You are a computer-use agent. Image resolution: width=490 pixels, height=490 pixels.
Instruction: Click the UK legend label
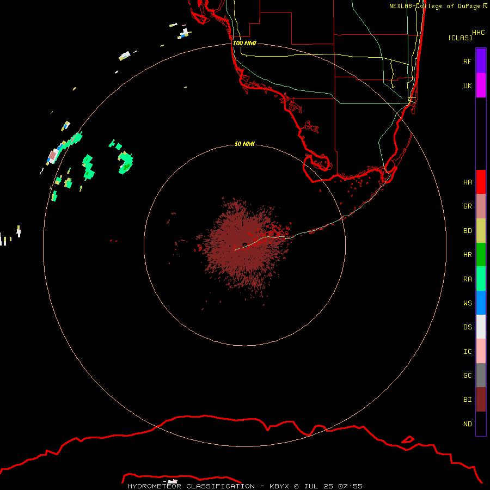click(468, 85)
